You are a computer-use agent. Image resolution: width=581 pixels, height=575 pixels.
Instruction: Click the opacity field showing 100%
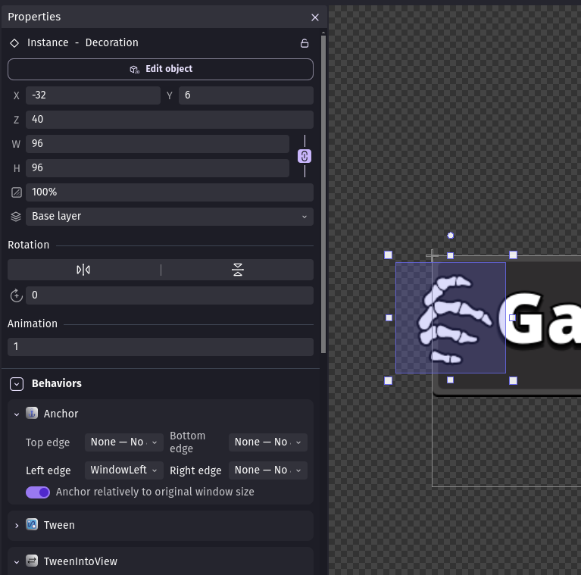pyautogui.click(x=170, y=192)
